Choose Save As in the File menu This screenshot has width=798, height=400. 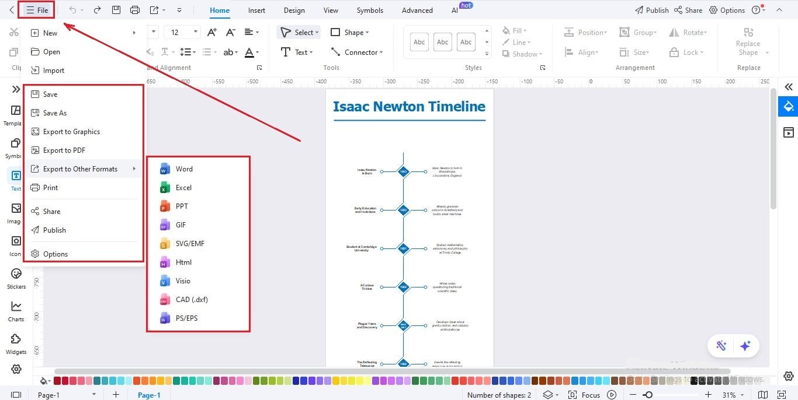[x=83, y=113]
